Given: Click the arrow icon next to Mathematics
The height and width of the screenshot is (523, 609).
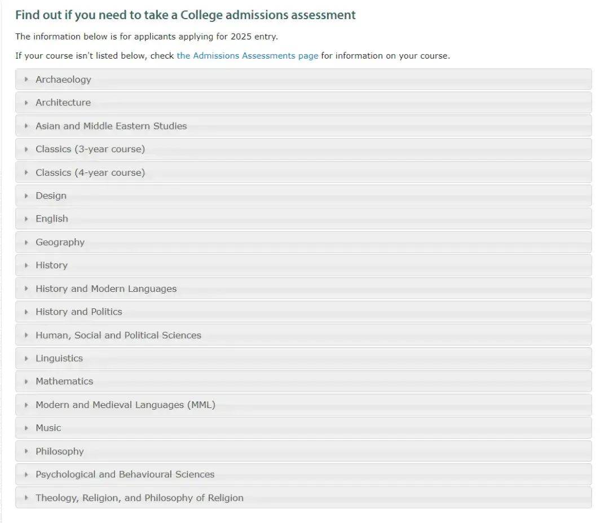Looking at the screenshot, I should point(26,382).
